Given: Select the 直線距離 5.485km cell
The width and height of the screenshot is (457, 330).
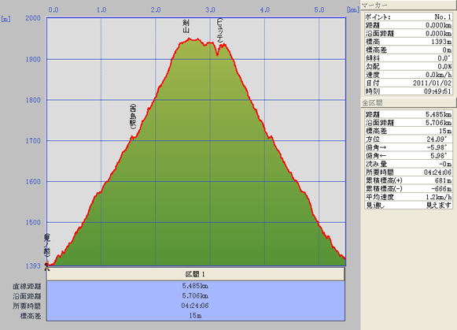Looking at the screenshot, I should point(196,286).
